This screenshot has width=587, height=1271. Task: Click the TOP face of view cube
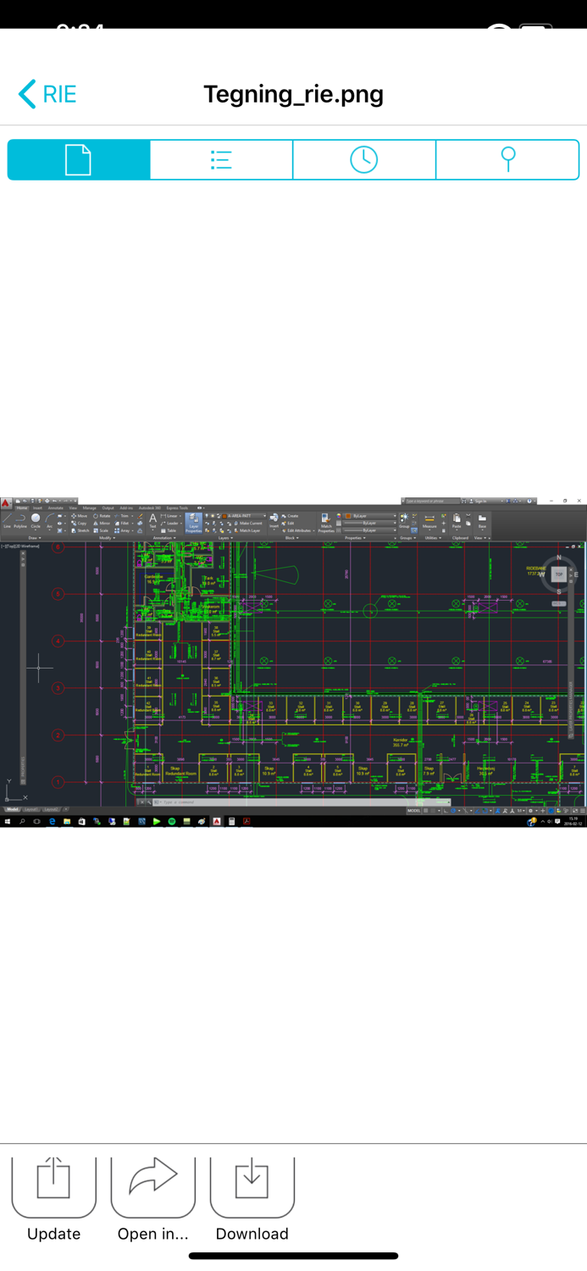559,574
